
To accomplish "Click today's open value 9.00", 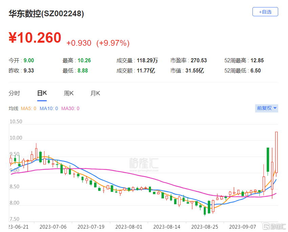I will coord(29,61).
